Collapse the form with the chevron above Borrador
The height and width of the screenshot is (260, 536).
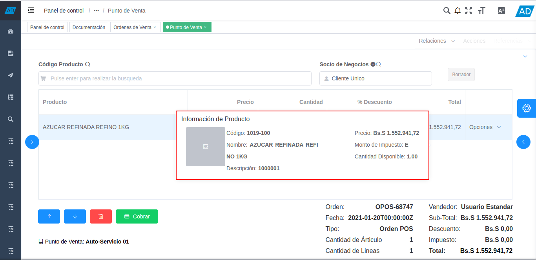click(525, 56)
